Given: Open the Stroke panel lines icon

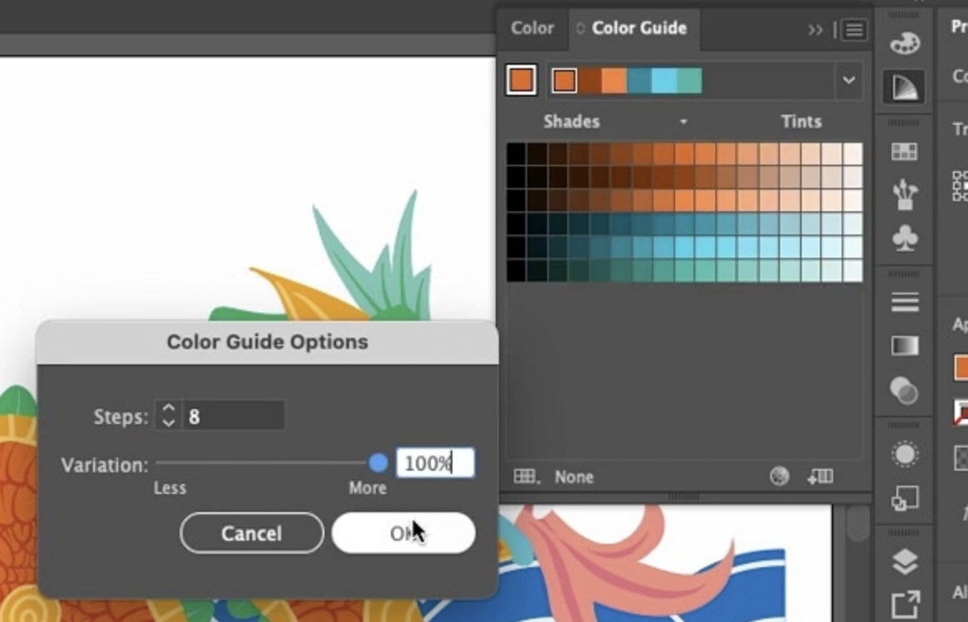Looking at the screenshot, I should (905, 303).
